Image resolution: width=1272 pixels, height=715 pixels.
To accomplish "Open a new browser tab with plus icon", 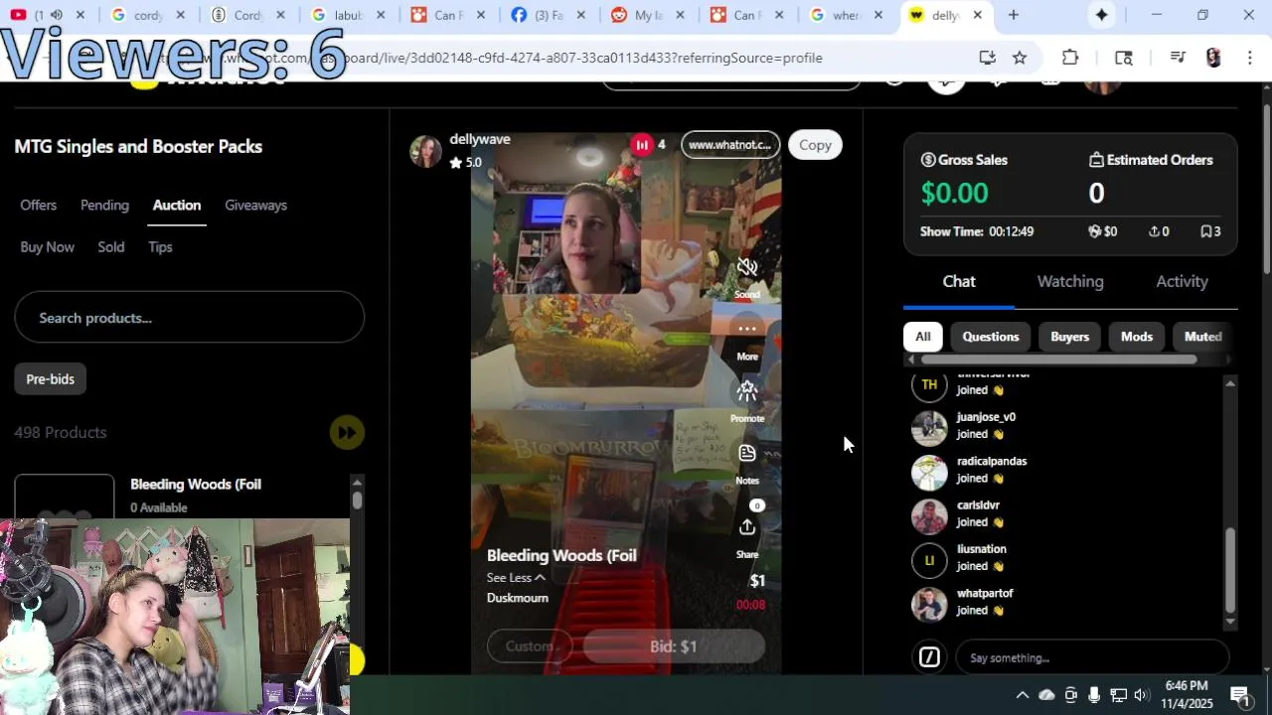I will (1013, 15).
